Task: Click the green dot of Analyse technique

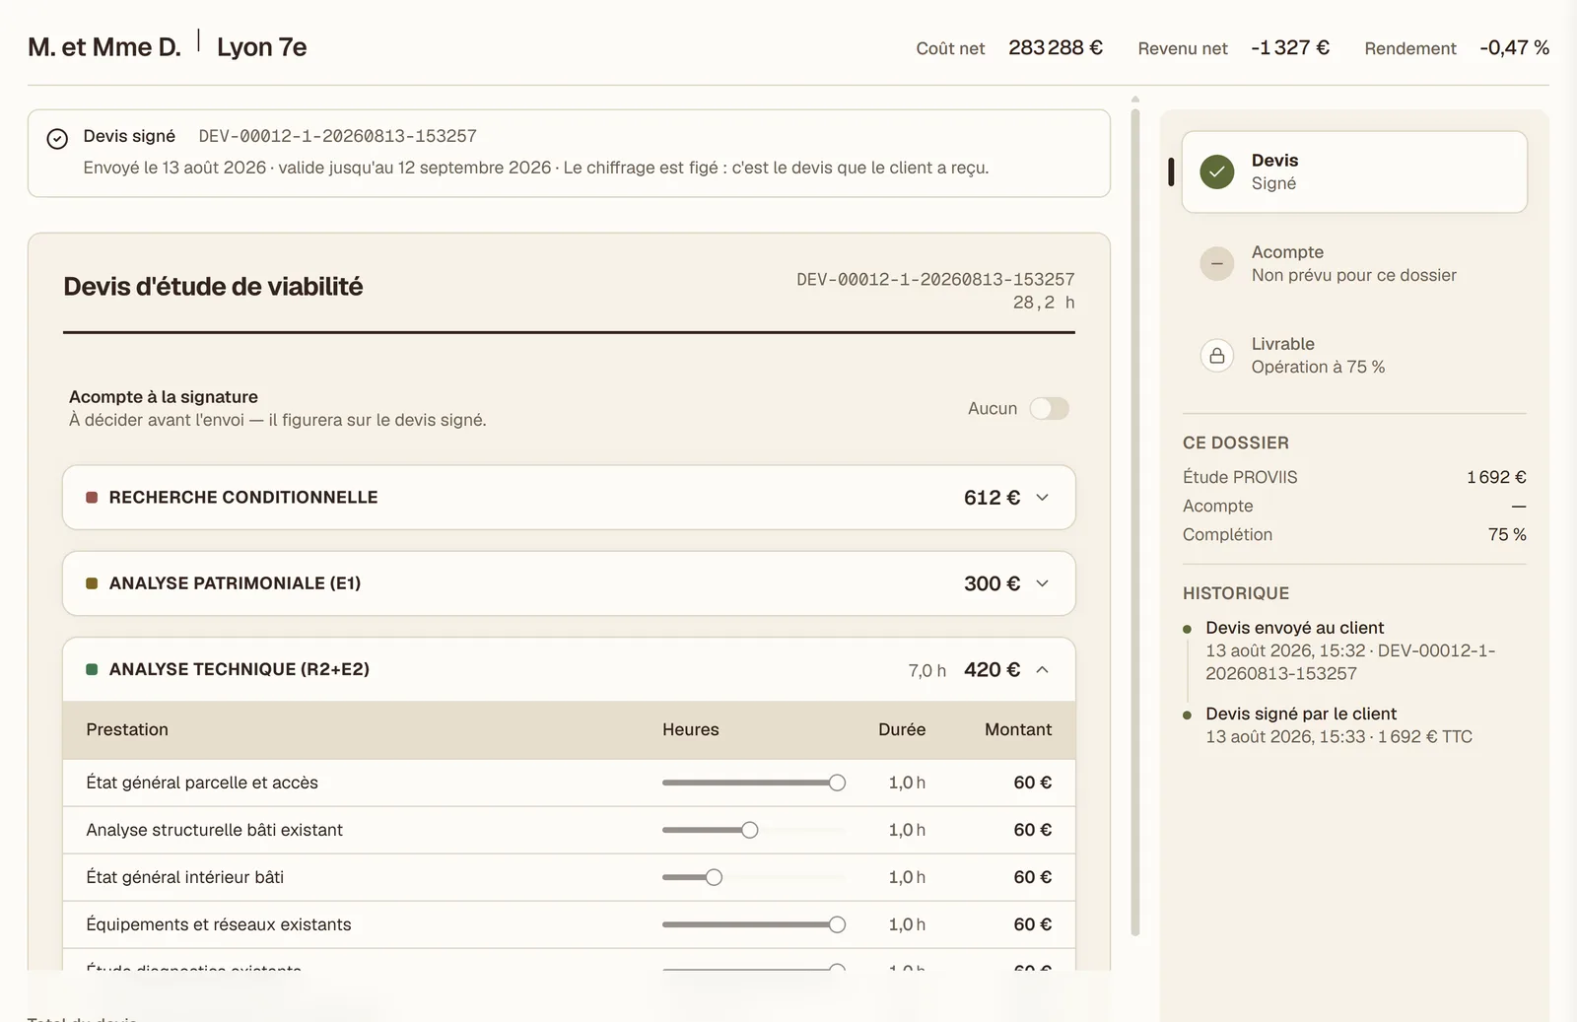Action: click(x=92, y=669)
